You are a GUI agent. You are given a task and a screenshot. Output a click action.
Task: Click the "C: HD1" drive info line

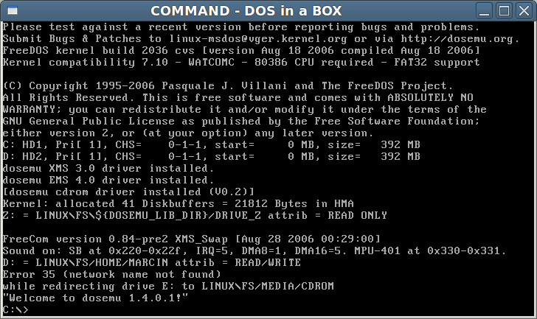pyautogui.click(x=212, y=144)
